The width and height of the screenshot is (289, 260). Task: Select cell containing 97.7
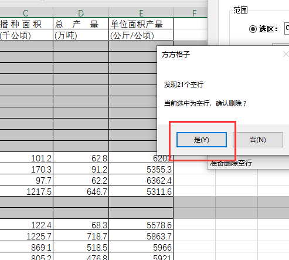(26, 180)
